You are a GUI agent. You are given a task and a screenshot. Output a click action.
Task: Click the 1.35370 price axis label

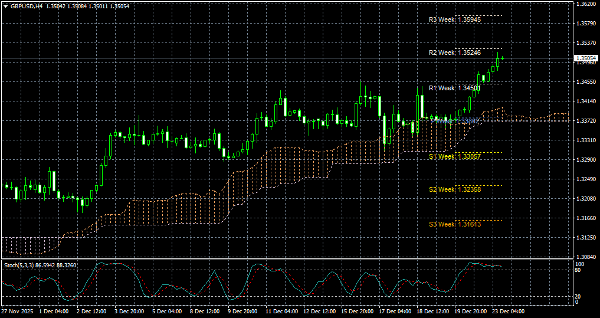[x=585, y=43]
